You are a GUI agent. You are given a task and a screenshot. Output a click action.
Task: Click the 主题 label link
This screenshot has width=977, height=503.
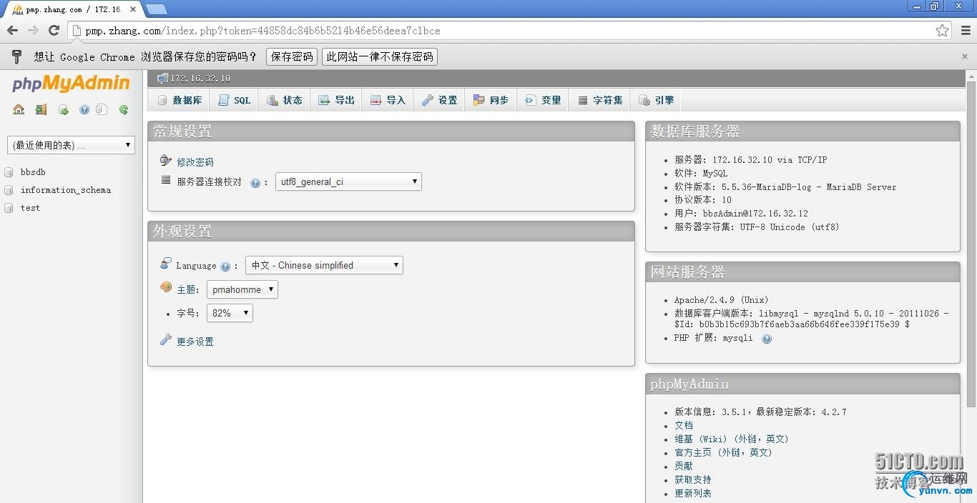(187, 289)
